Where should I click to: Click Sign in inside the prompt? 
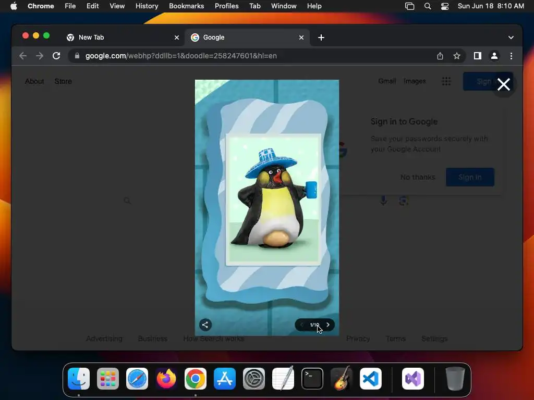click(x=470, y=177)
